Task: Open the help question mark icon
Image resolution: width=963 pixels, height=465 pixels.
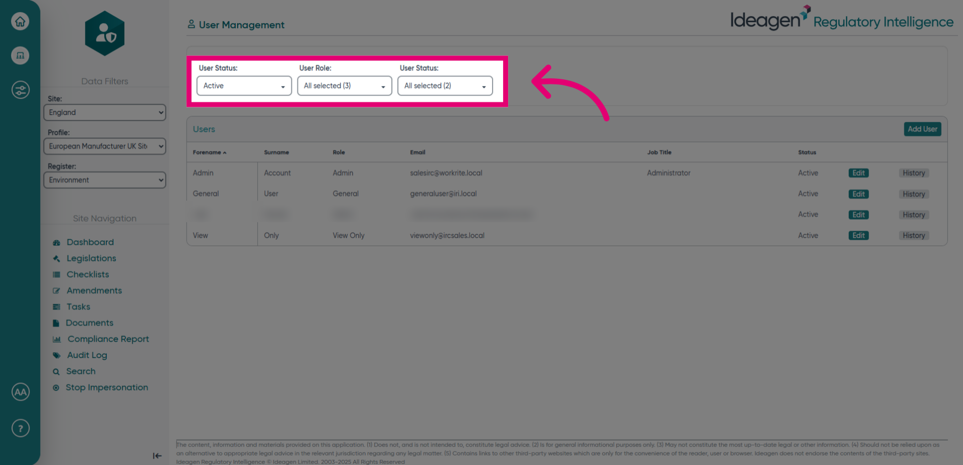Action: [x=20, y=428]
